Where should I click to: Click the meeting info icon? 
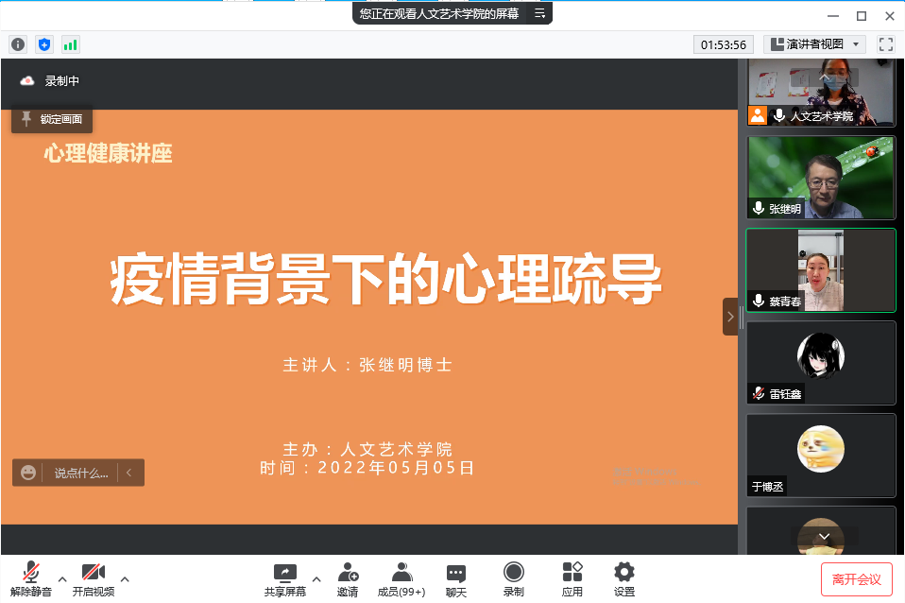(18, 44)
